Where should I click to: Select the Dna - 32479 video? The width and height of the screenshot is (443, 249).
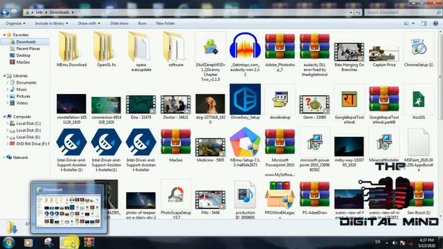pos(141,107)
